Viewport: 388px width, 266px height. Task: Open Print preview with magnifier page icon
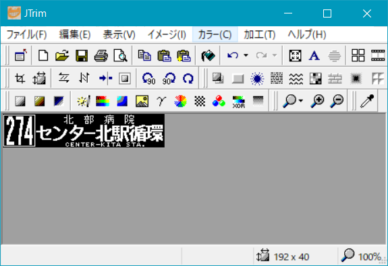click(120, 55)
